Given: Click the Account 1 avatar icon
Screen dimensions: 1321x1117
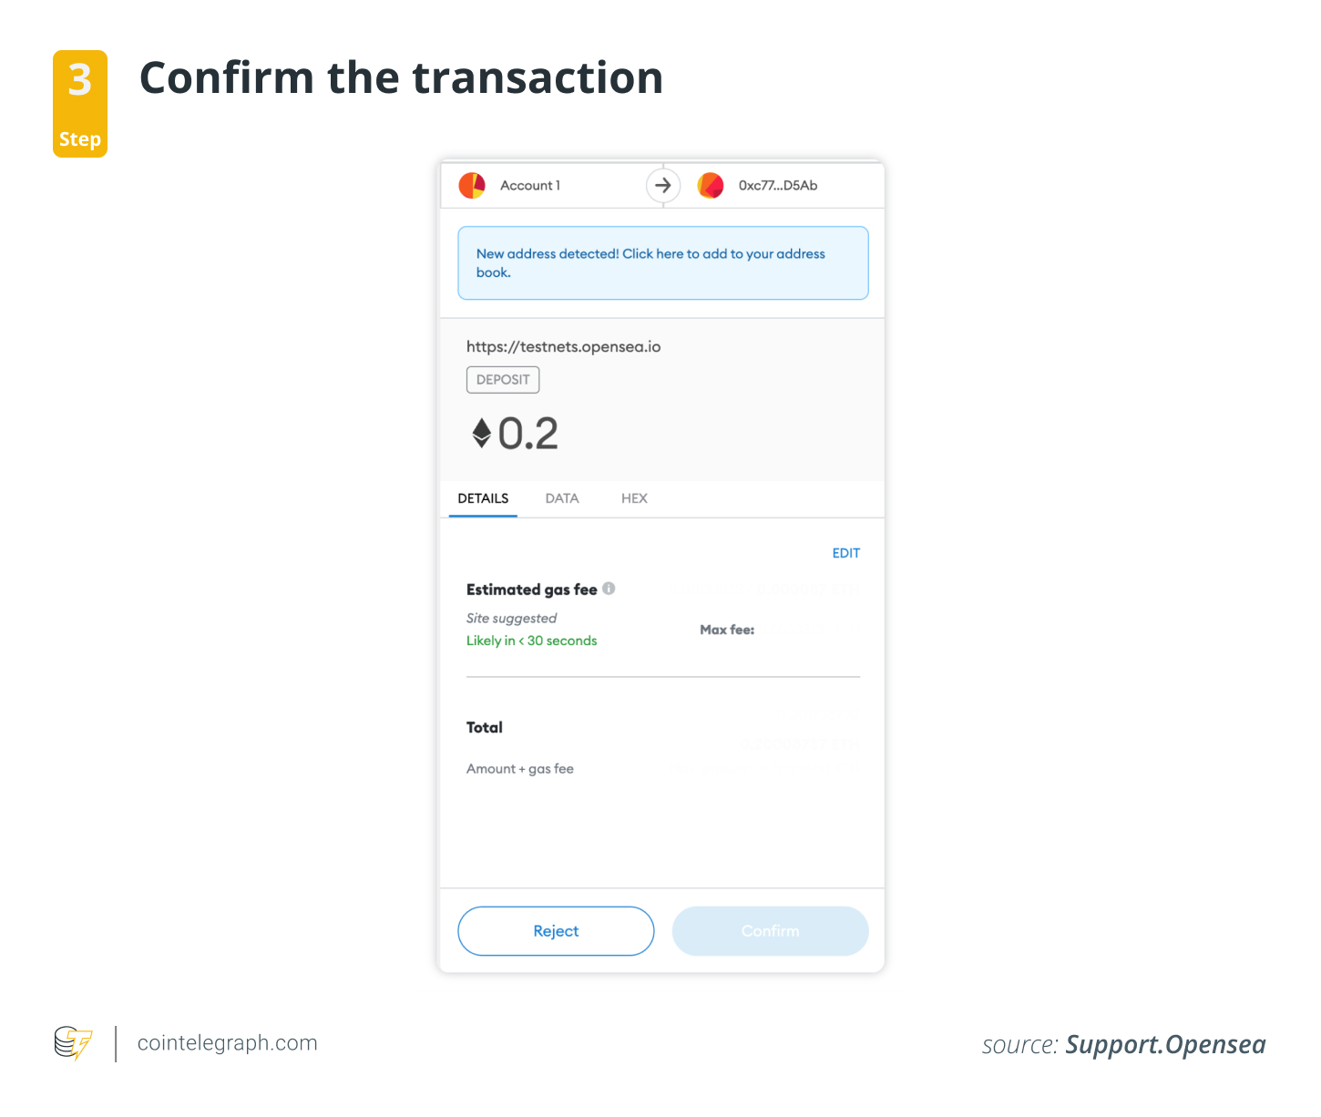Looking at the screenshot, I should click(x=471, y=185).
